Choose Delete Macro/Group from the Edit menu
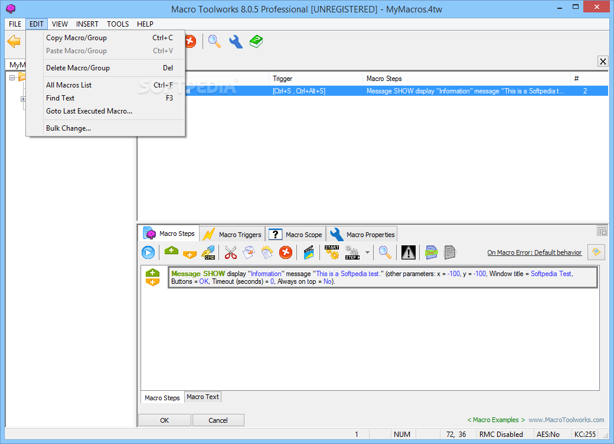This screenshot has width=614, height=444. click(106, 68)
